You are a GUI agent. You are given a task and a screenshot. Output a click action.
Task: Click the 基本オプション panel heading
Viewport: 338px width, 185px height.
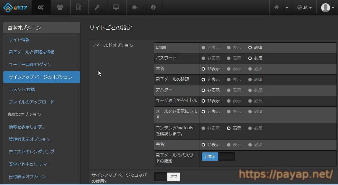pos(42,28)
